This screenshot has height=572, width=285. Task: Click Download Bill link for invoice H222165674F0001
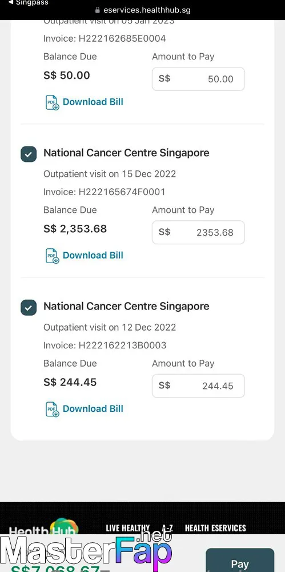[x=93, y=255]
